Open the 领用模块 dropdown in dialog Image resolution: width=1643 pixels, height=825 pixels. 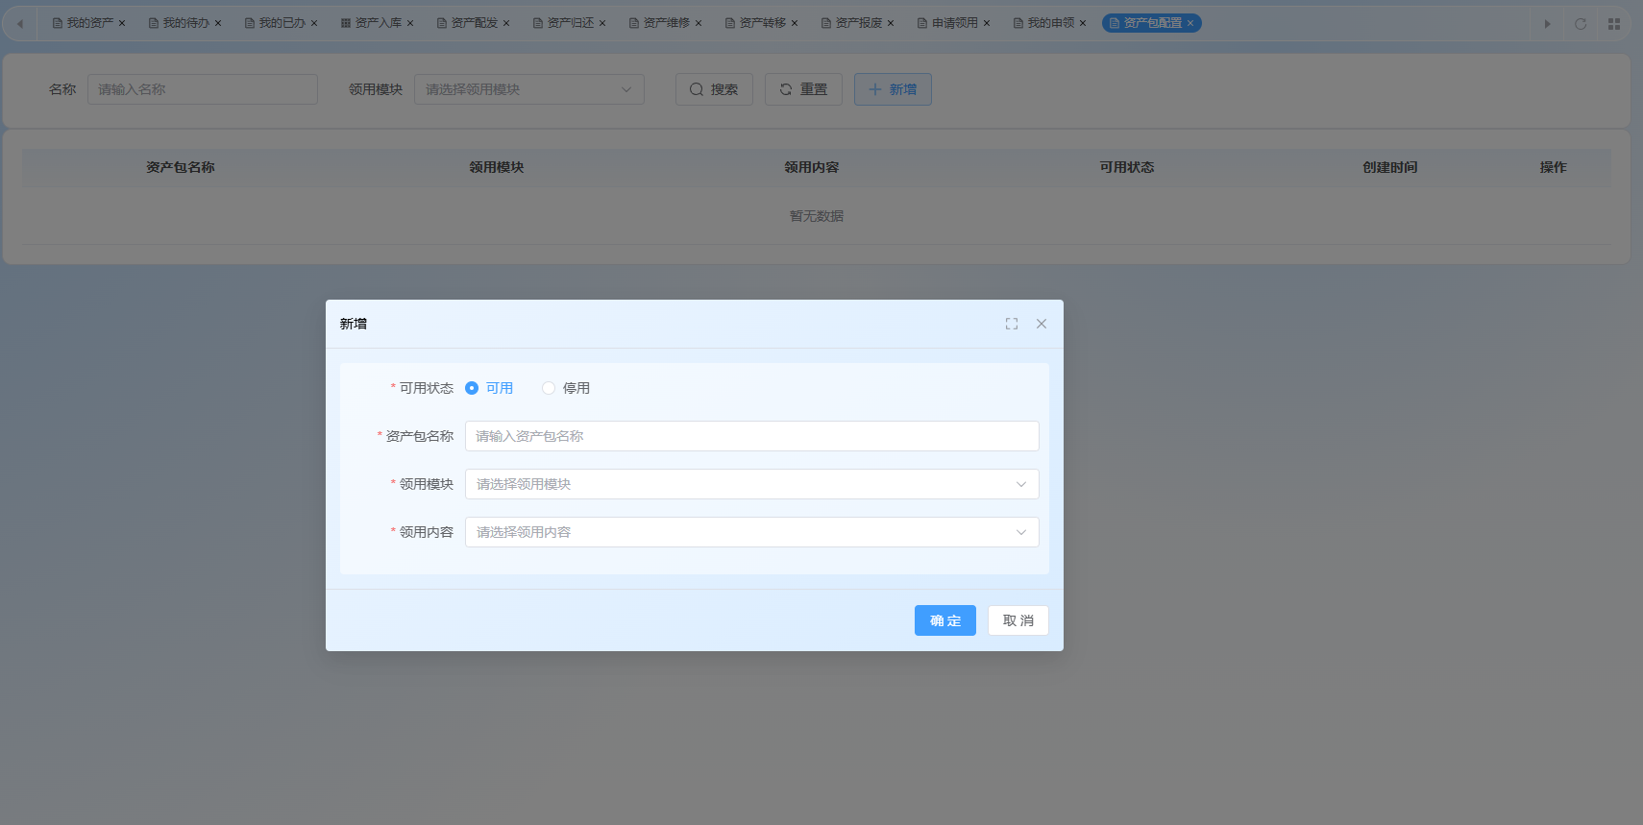[751, 484]
